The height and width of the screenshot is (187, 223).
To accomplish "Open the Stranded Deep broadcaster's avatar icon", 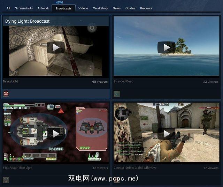I will (117, 94).
